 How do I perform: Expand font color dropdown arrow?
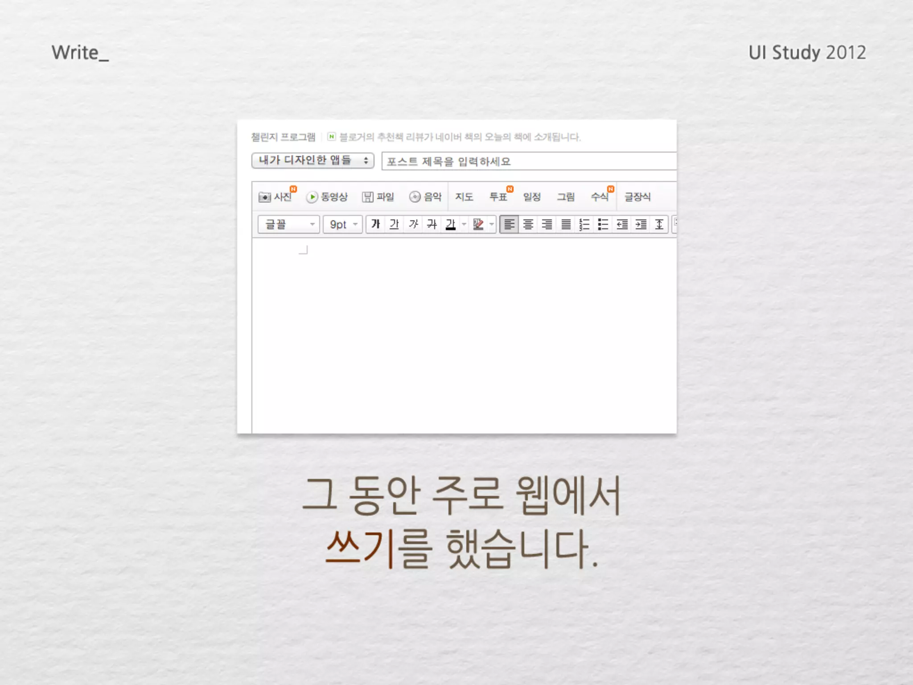[x=464, y=224]
